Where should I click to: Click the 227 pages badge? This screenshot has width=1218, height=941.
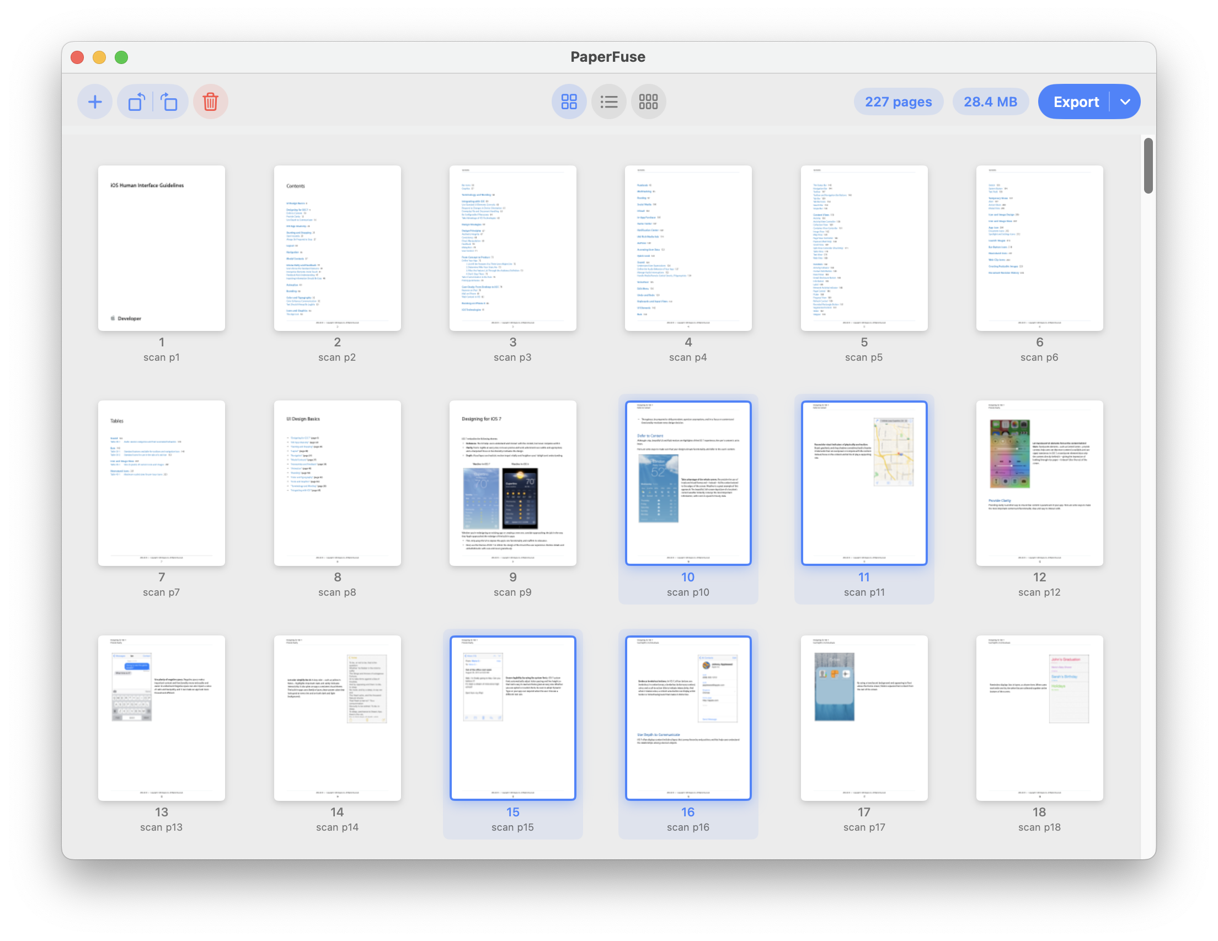(x=899, y=101)
